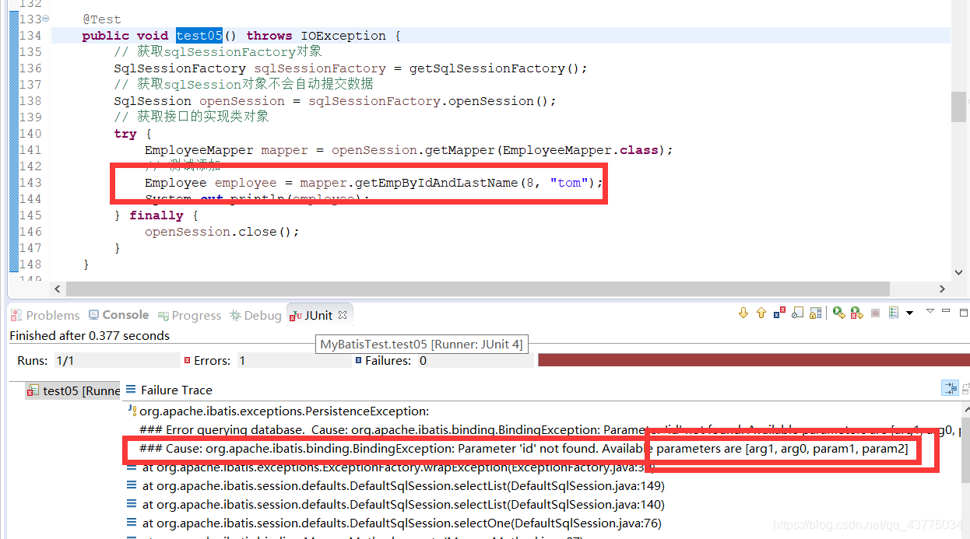
Task: Toggle show failures only filter
Action: coord(779,313)
